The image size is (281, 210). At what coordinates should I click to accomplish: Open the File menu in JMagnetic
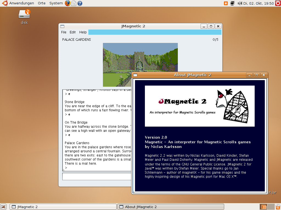(64, 32)
